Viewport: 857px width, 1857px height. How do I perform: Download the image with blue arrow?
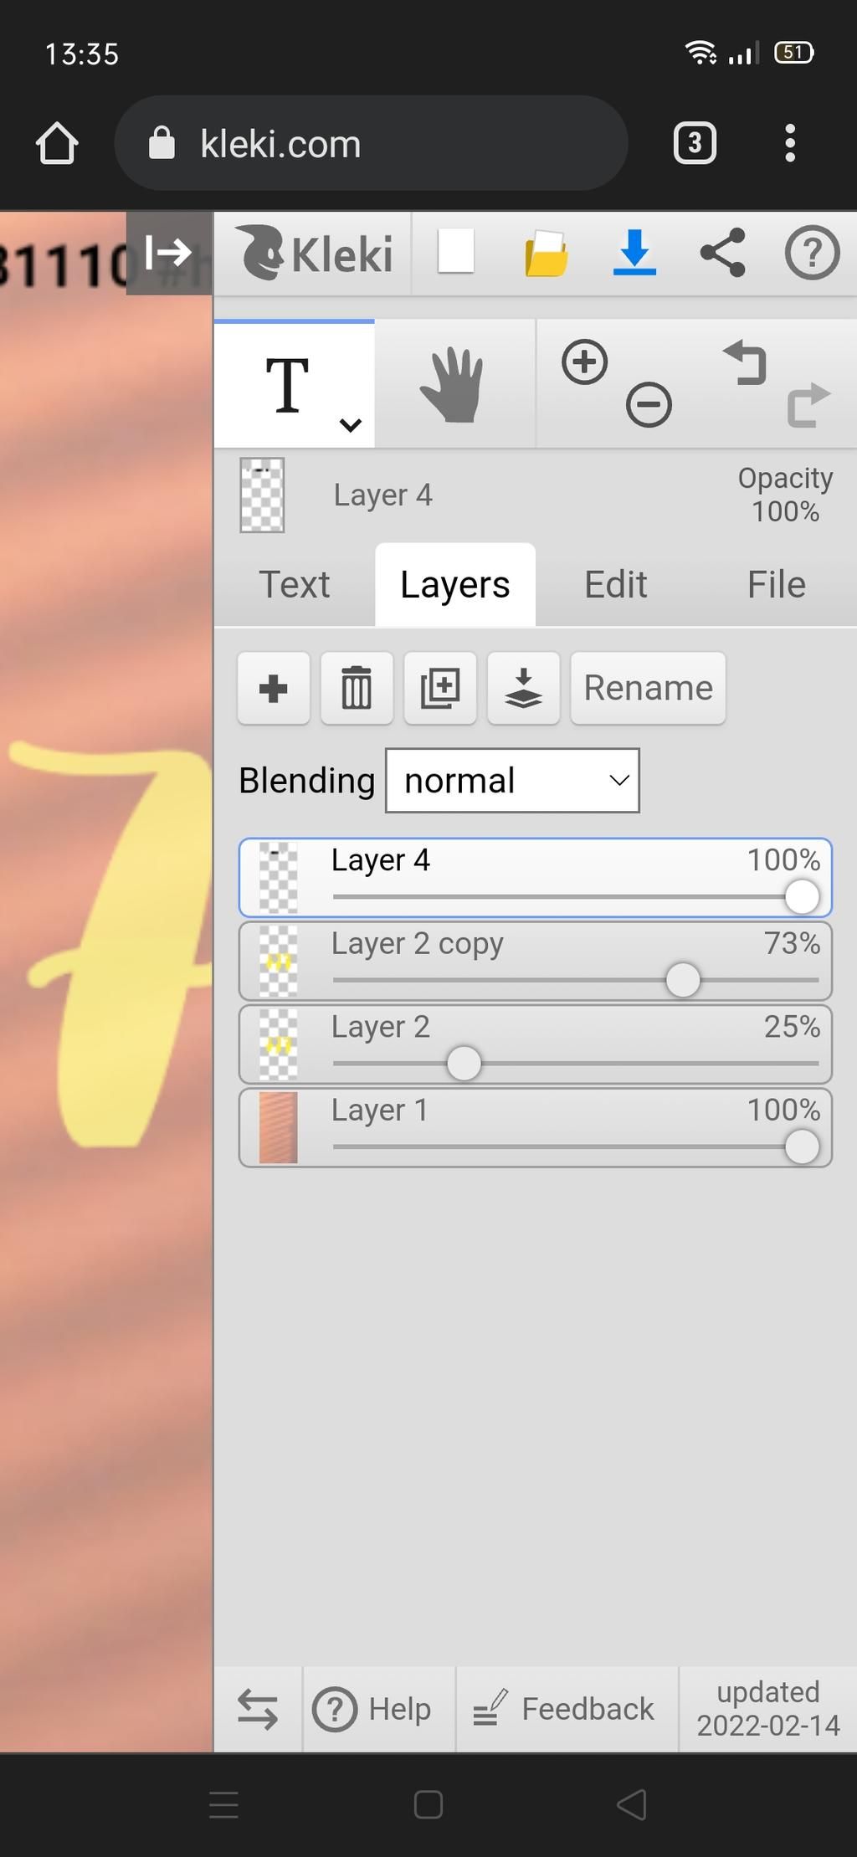(x=634, y=253)
